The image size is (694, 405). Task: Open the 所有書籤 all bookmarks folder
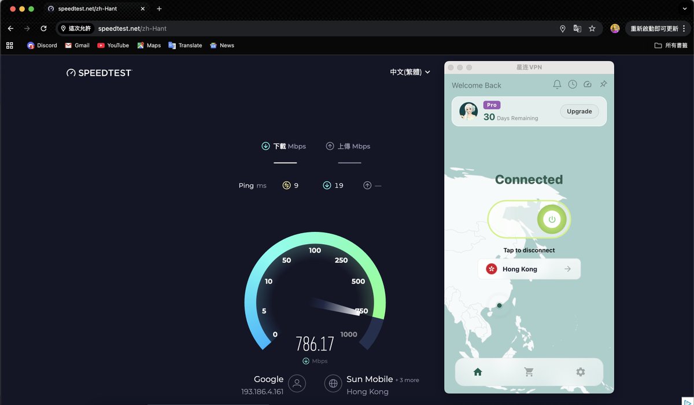tap(671, 45)
